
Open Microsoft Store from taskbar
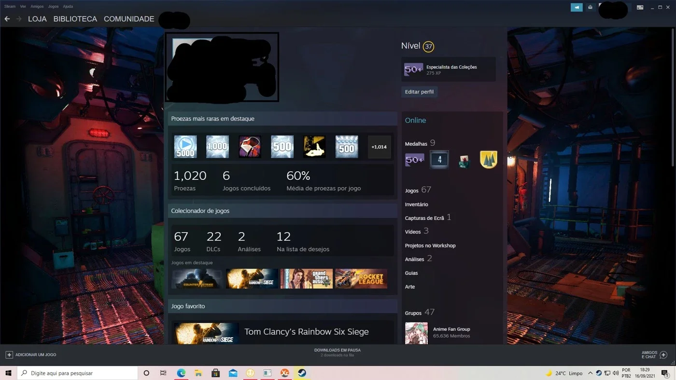point(215,373)
